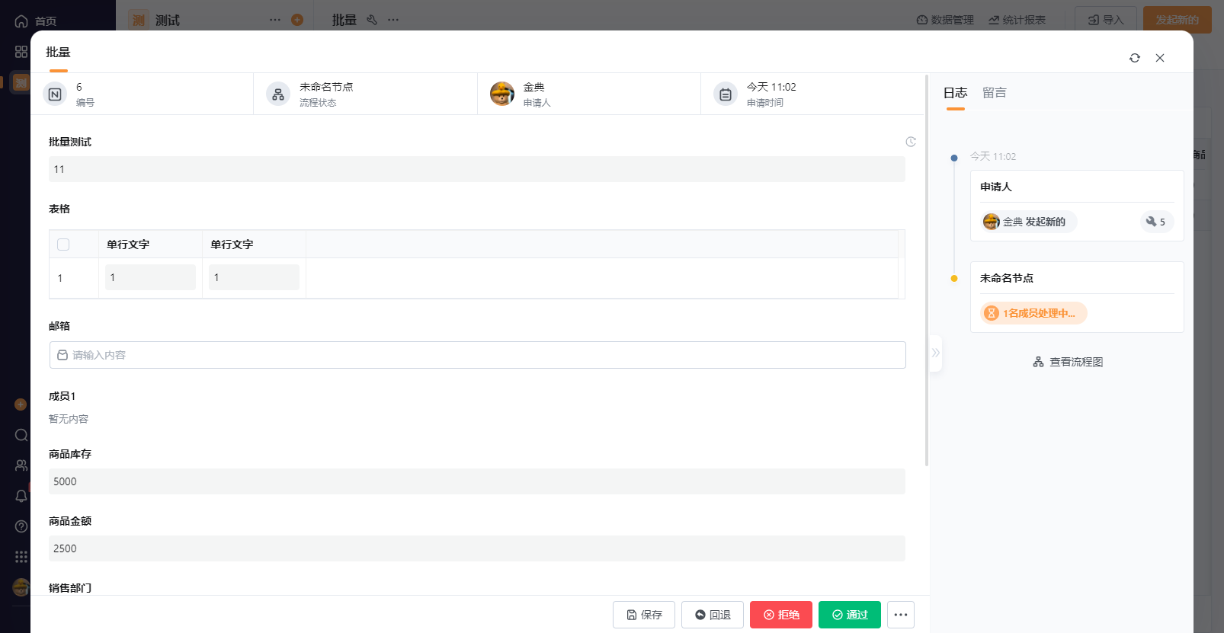Open 数据管理 in the background toolbar
Viewport: 1224px width, 633px height.
(945, 20)
